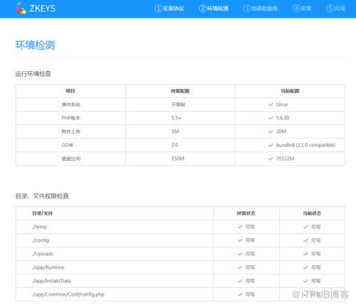This screenshot has height=305, width=356.
Task: Go to step 3 创建数据库
Action: tap(261, 9)
